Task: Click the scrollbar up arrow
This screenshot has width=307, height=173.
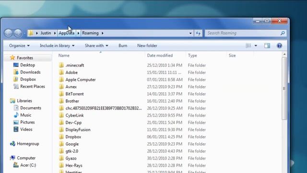Action: tap(284, 54)
